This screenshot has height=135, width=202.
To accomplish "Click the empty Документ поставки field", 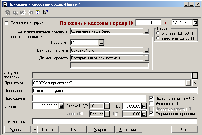I will coord(112,75).
